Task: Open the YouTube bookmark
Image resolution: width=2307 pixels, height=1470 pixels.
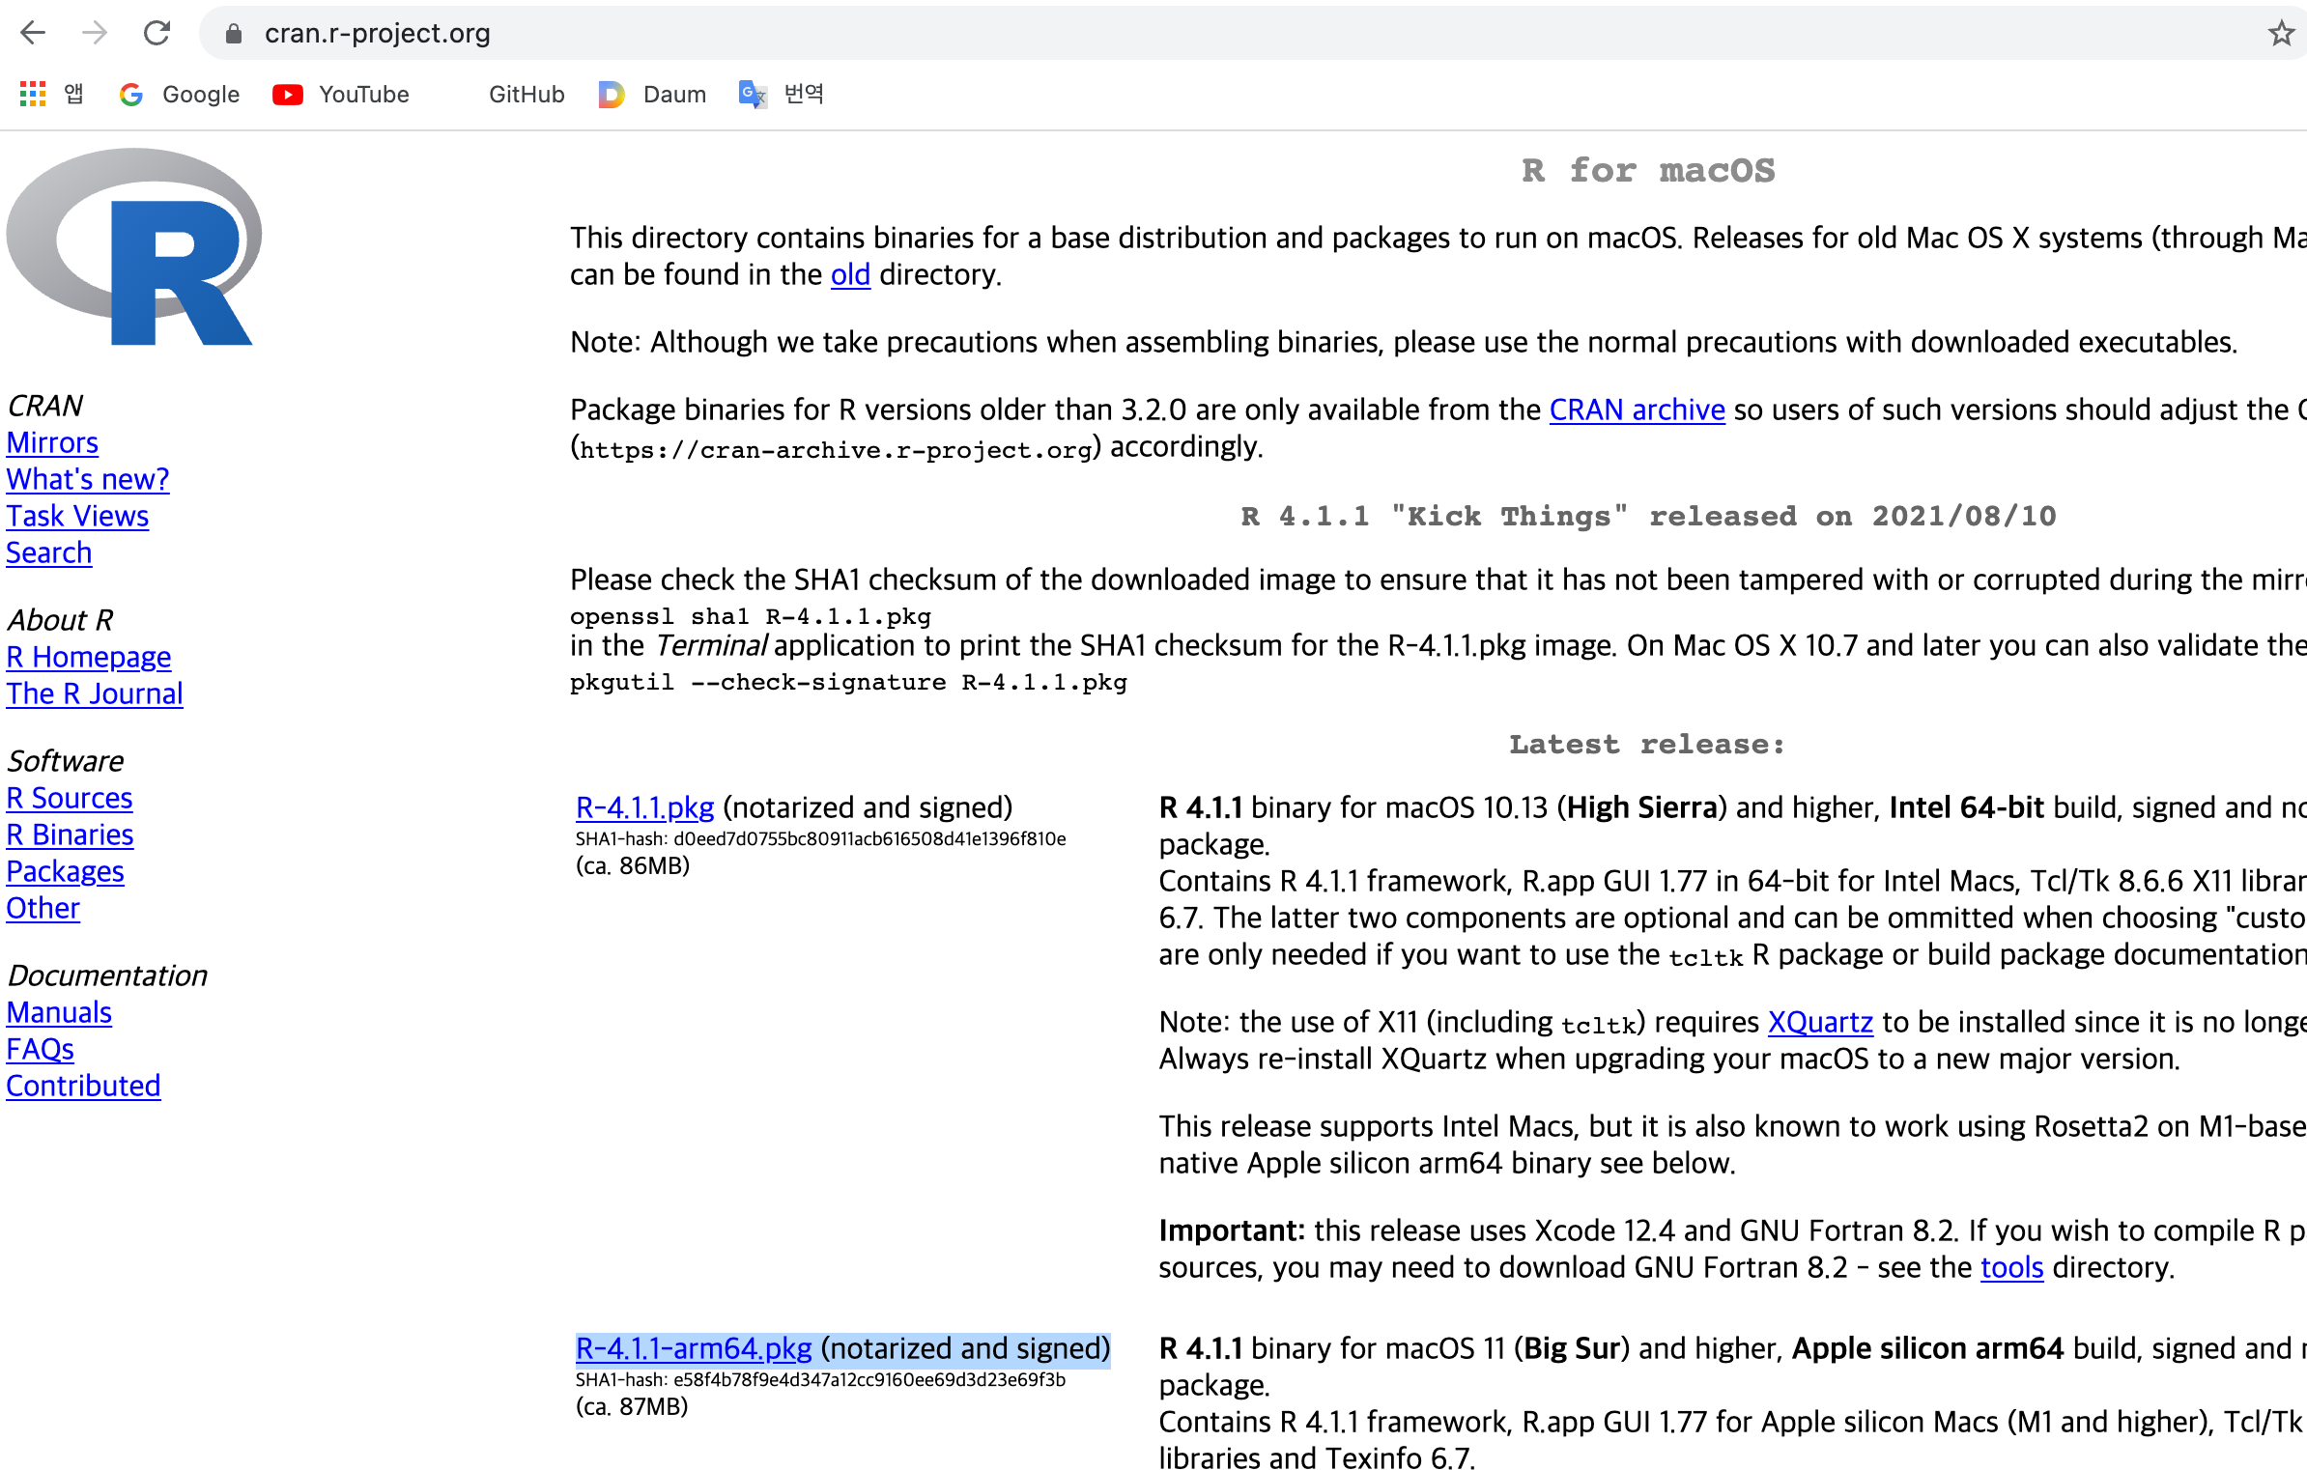Action: tap(341, 94)
